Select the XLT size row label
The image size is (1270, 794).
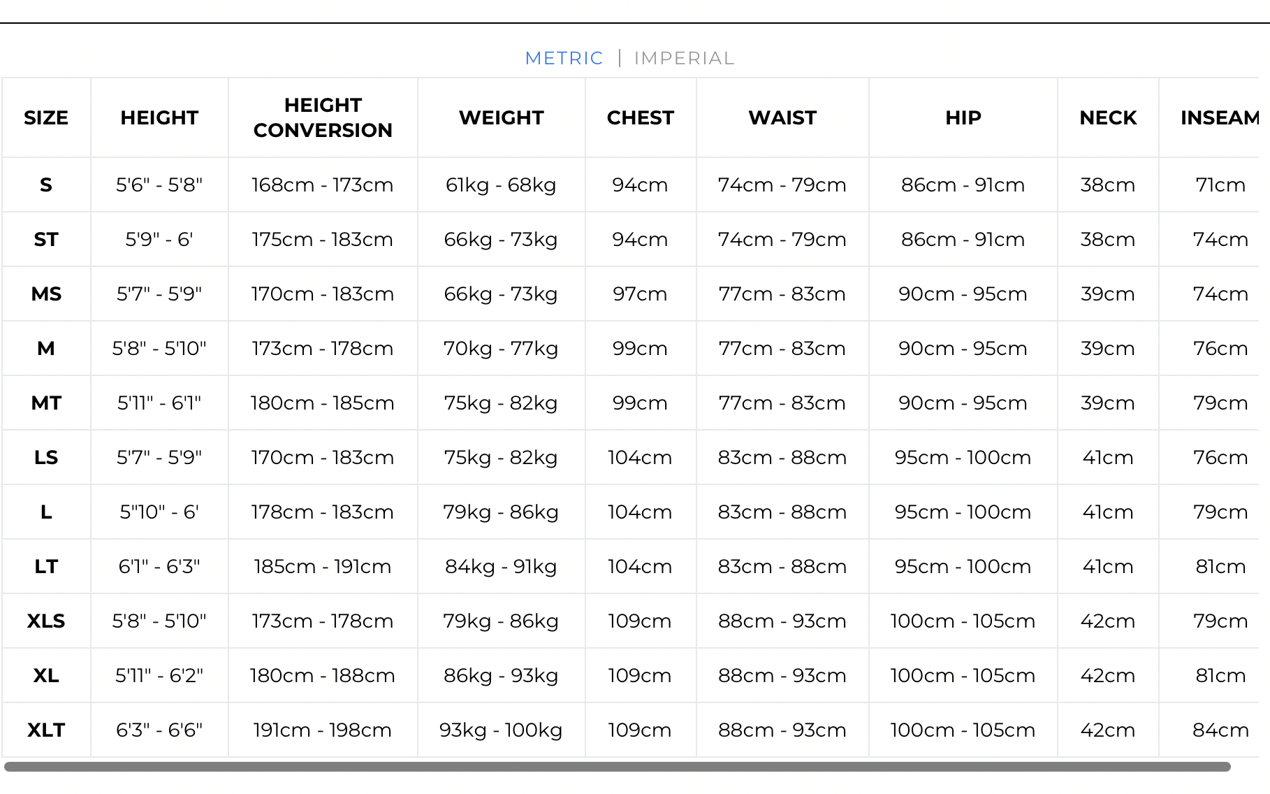46,730
